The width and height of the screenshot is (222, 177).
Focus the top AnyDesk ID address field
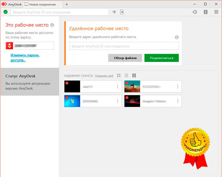coord(59,12)
